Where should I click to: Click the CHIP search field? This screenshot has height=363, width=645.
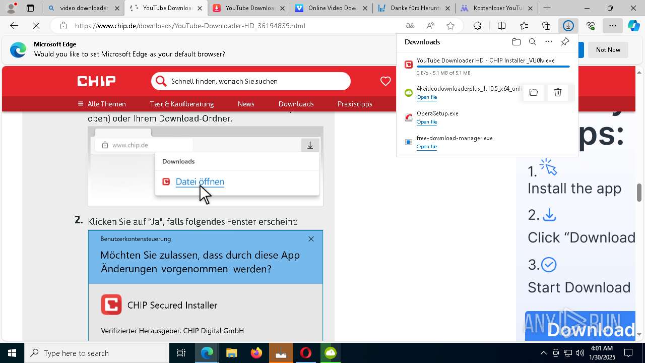[x=250, y=81]
